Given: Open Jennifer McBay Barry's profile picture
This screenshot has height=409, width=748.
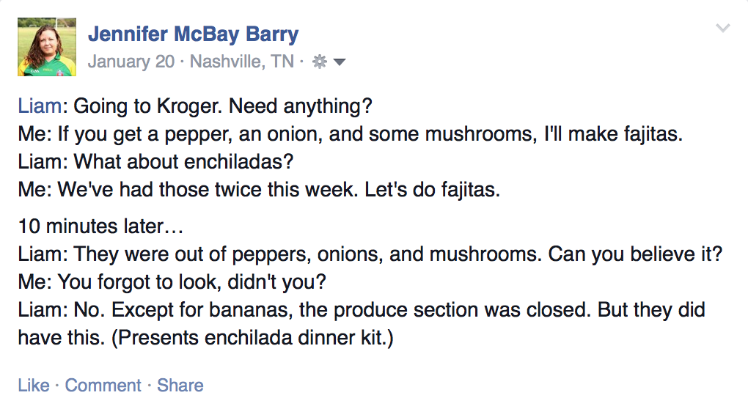Looking at the screenshot, I should click(x=47, y=47).
